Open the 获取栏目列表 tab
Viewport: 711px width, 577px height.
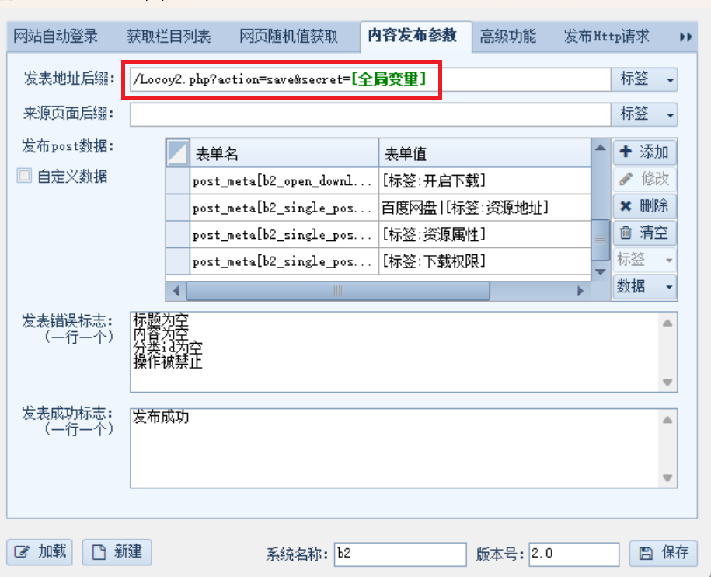coord(169,37)
